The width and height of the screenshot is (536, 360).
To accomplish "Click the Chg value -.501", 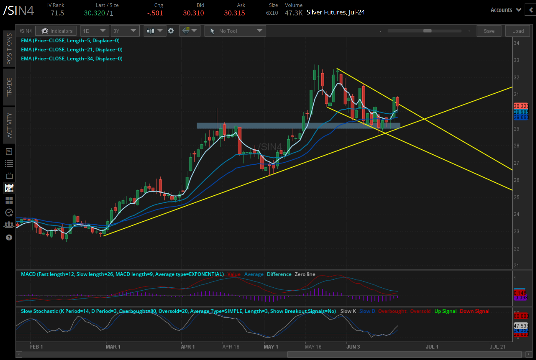I will click(x=155, y=13).
